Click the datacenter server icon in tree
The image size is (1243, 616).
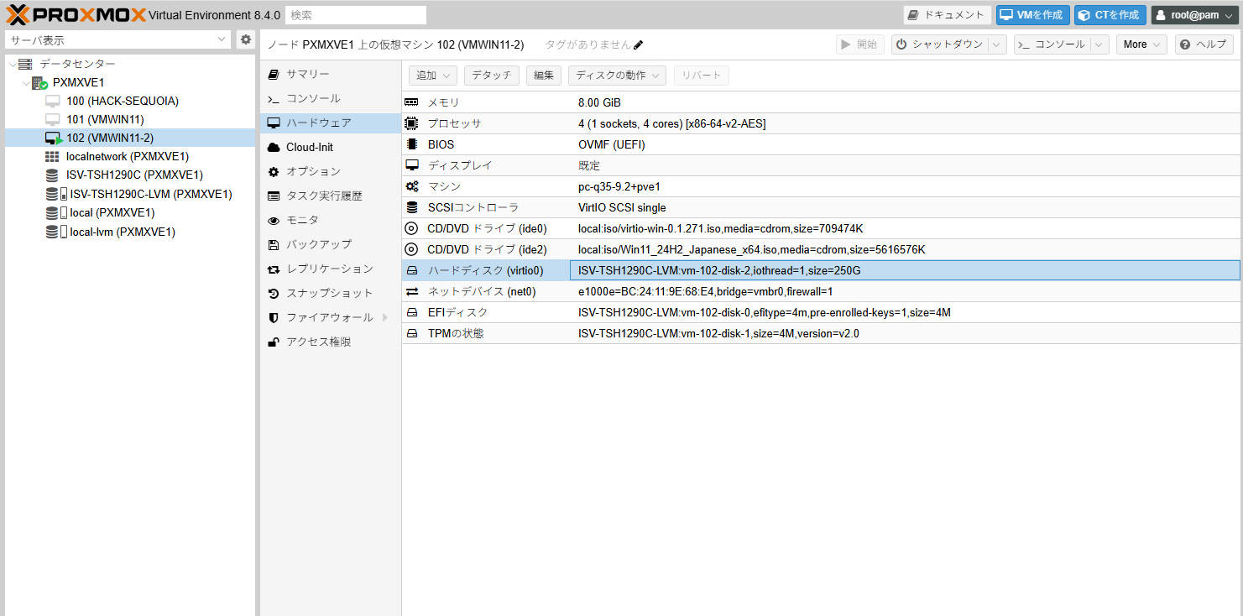(x=25, y=64)
